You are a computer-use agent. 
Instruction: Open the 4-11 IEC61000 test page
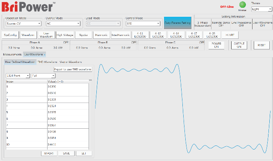coord(140,35)
